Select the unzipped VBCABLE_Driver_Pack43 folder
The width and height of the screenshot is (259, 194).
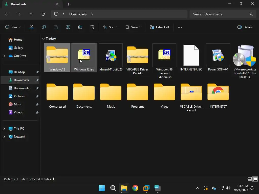pyautogui.click(x=191, y=97)
